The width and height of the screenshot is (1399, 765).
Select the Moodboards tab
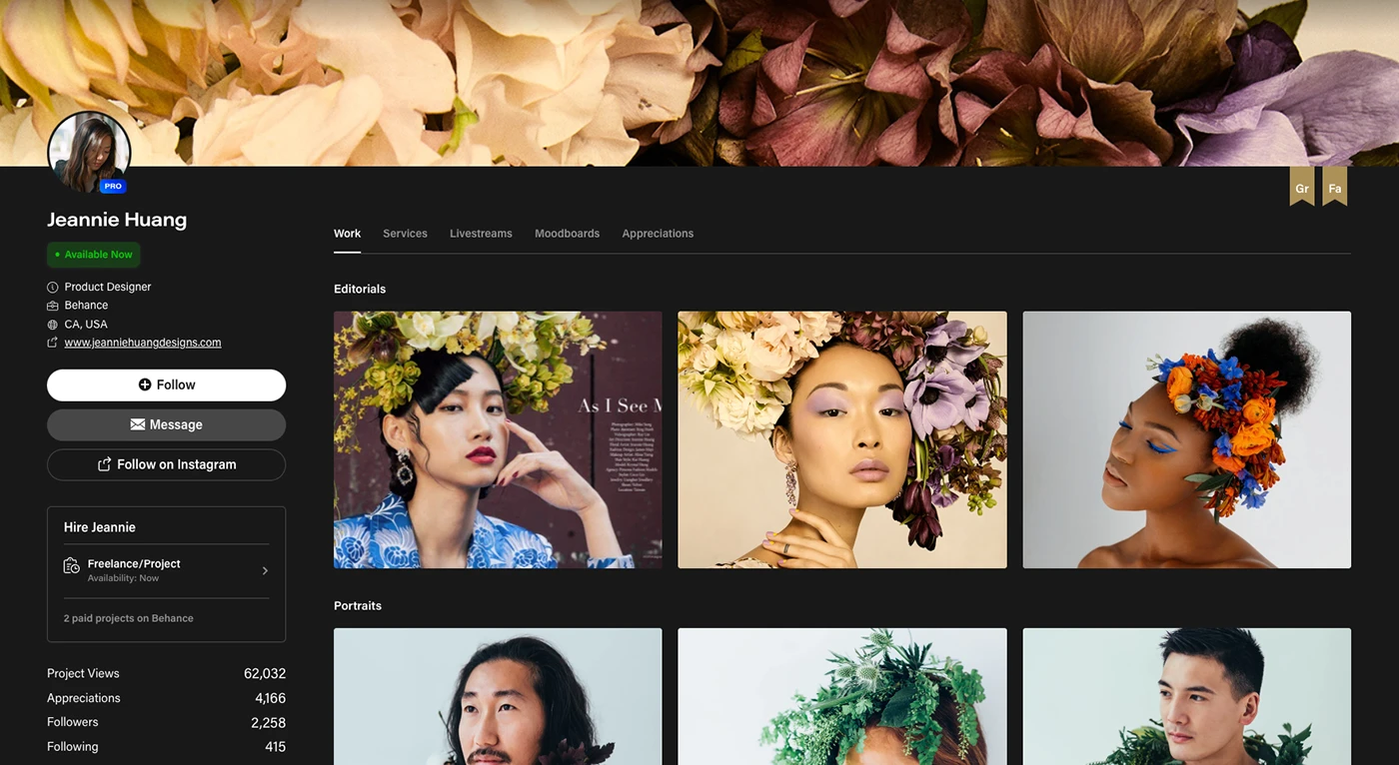(x=567, y=234)
